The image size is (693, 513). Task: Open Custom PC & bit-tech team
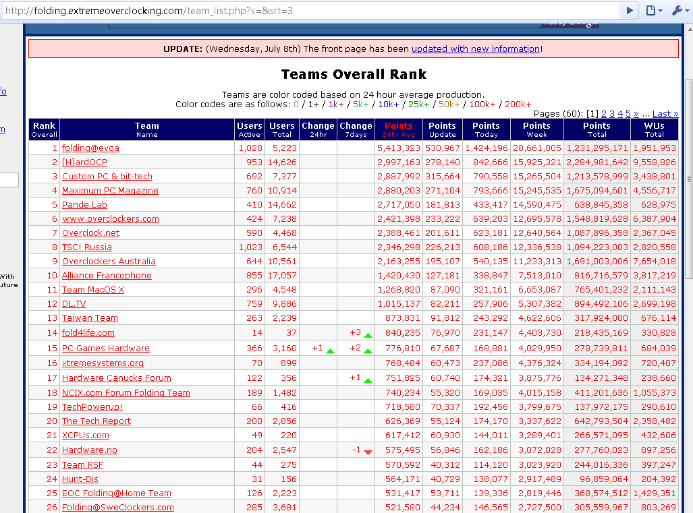107,177
